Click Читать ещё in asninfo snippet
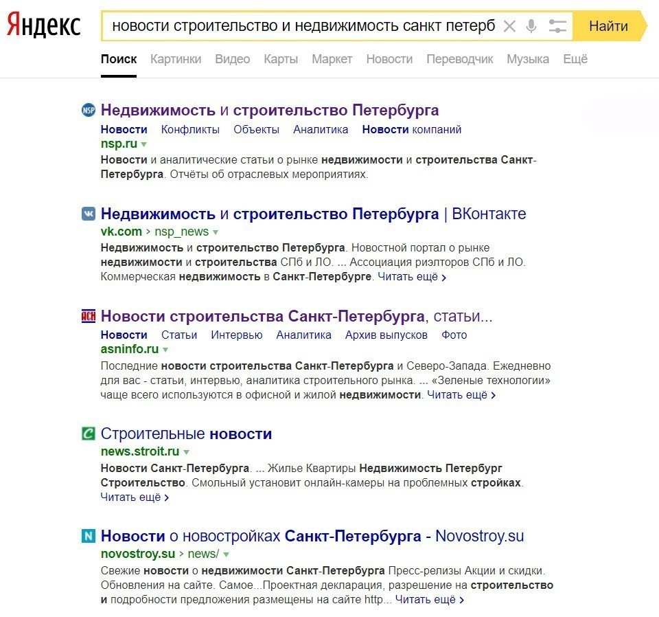 click(461, 395)
